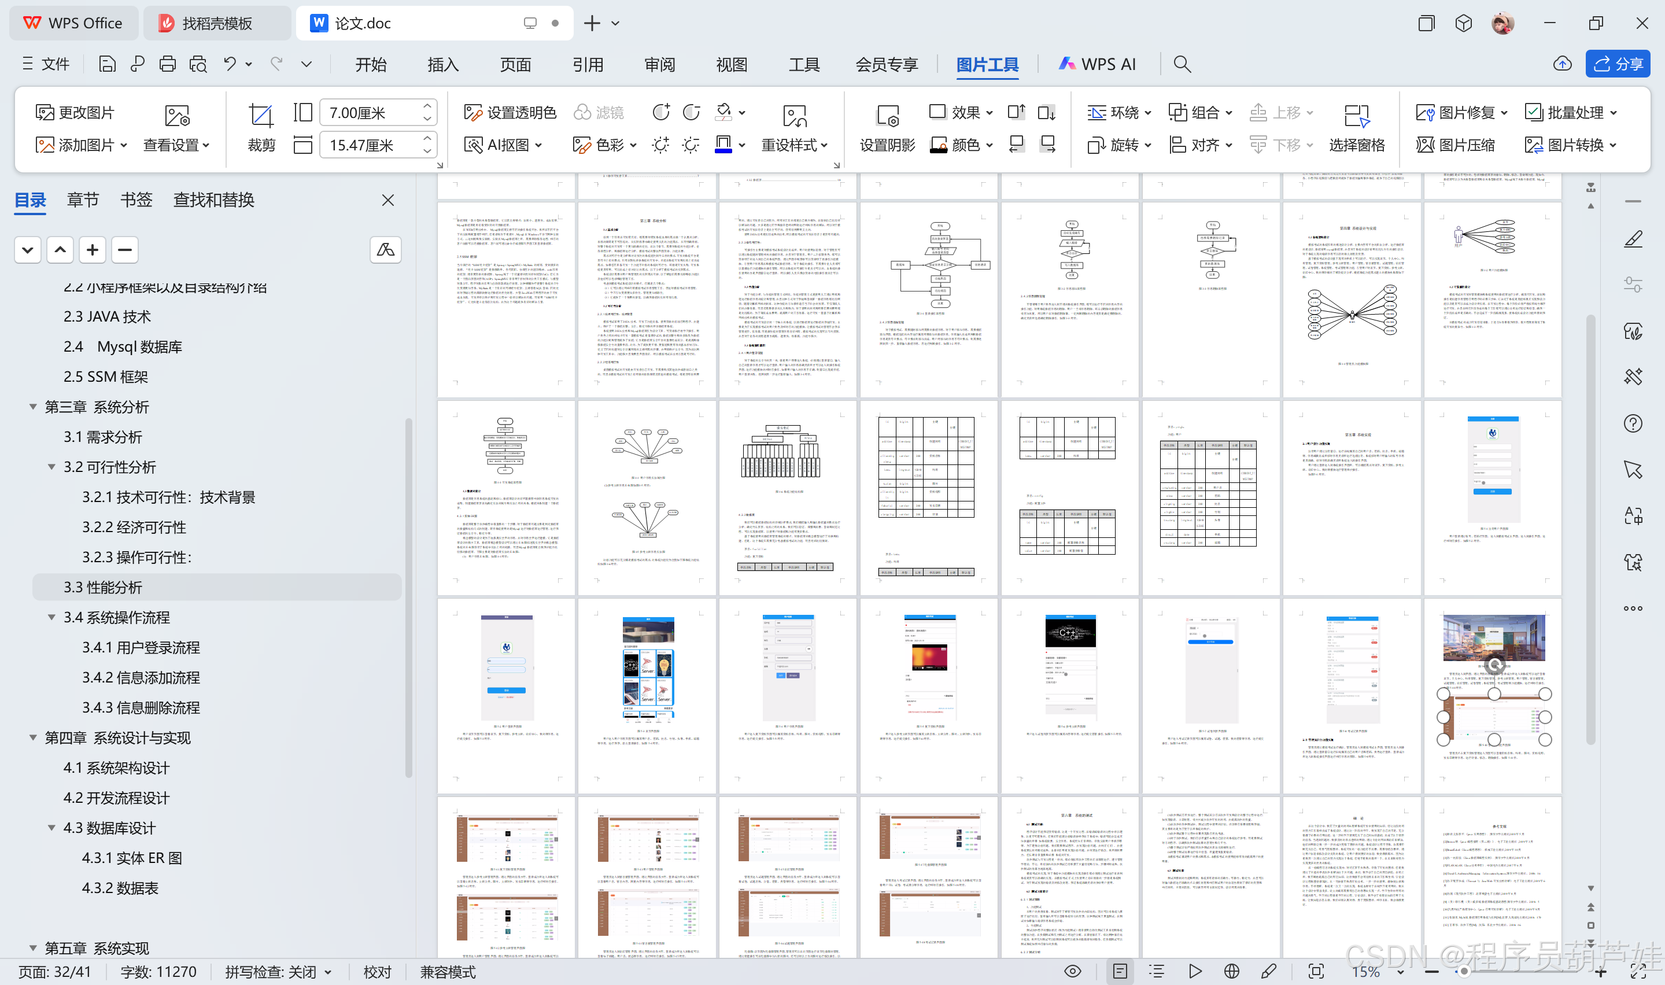Close the navigation pane
1665x985 pixels.
(x=387, y=200)
